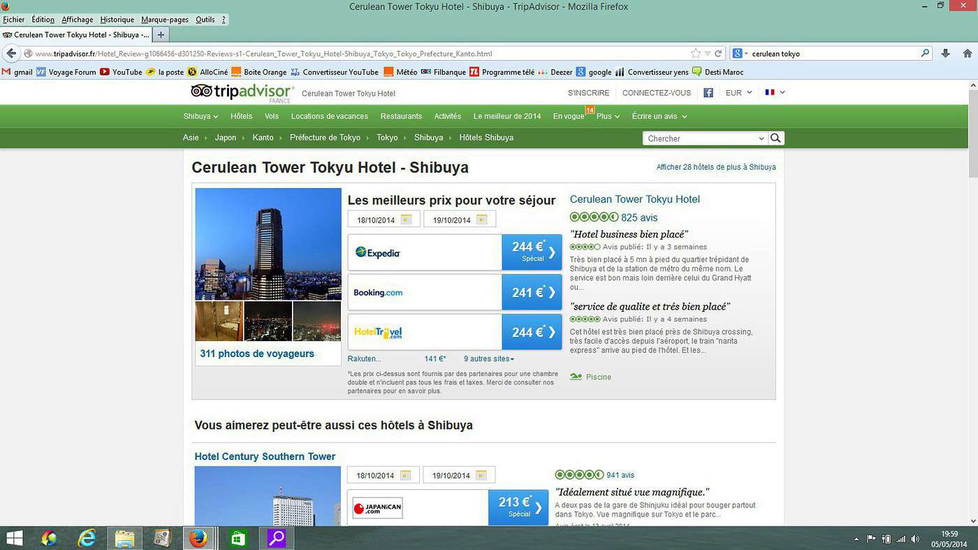Expand the 9 autres sites dropdown
The width and height of the screenshot is (978, 550).
tap(489, 359)
